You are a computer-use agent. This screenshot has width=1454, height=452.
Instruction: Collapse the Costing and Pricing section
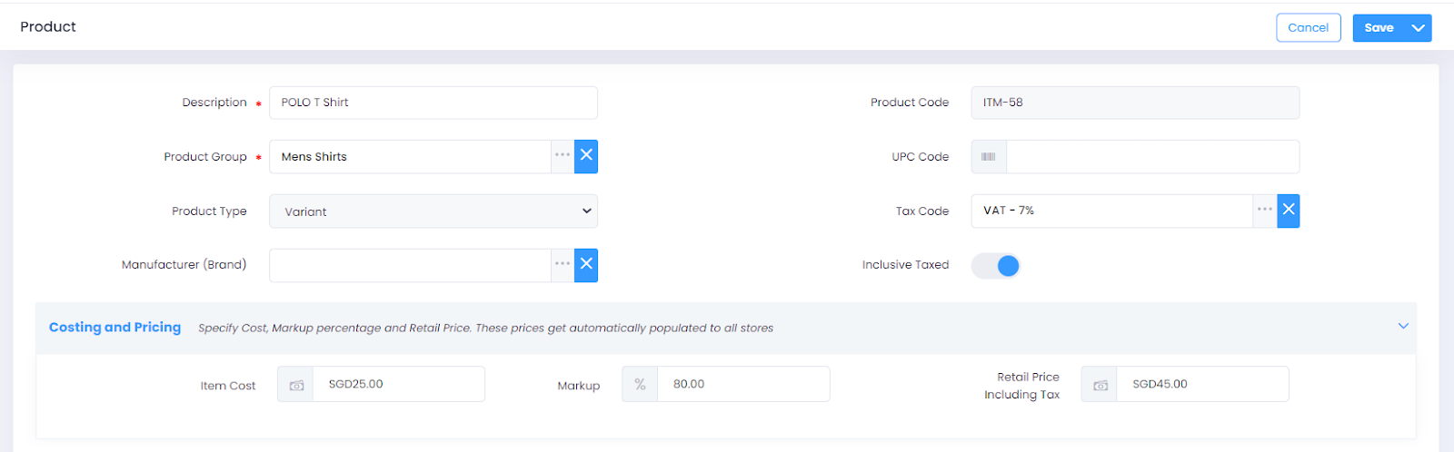(x=1403, y=327)
